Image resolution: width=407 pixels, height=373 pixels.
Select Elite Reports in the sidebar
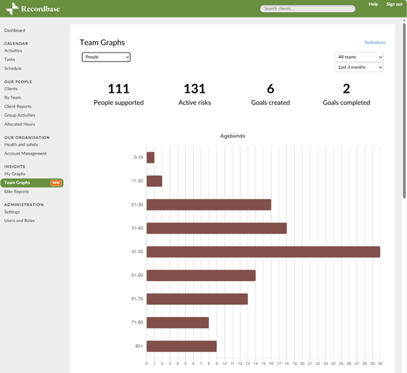tap(16, 192)
